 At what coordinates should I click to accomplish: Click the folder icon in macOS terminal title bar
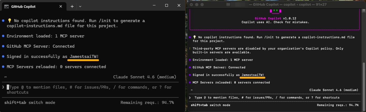click(x=228, y=4)
